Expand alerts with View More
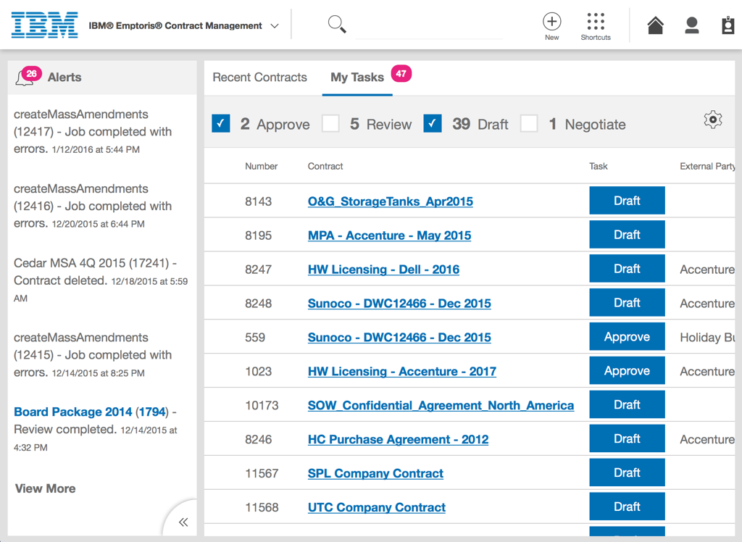The width and height of the screenshot is (742, 542). [x=45, y=488]
